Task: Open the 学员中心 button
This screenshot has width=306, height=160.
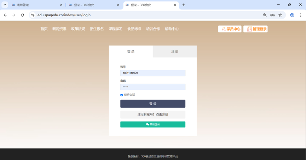Action: pyautogui.click(x=230, y=29)
